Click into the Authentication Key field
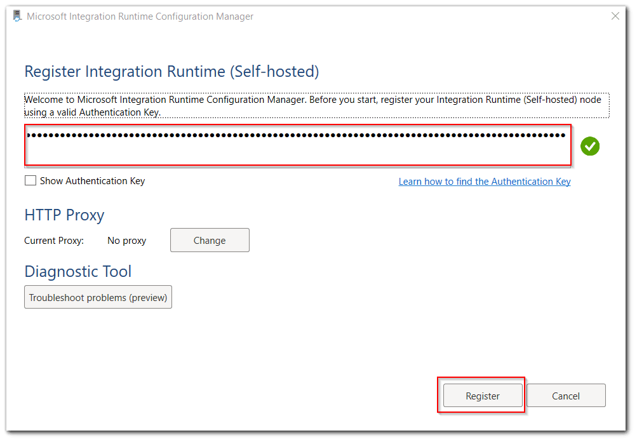The height and width of the screenshot is (442, 637). point(298,145)
